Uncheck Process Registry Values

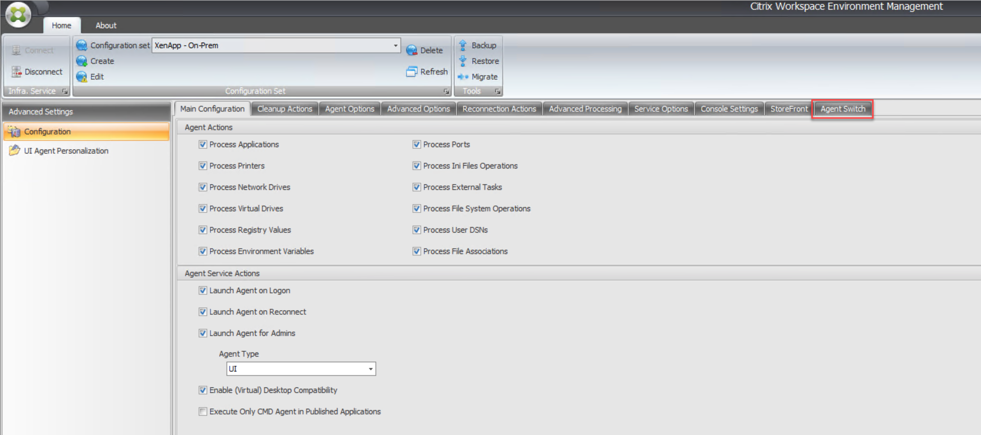coord(203,230)
